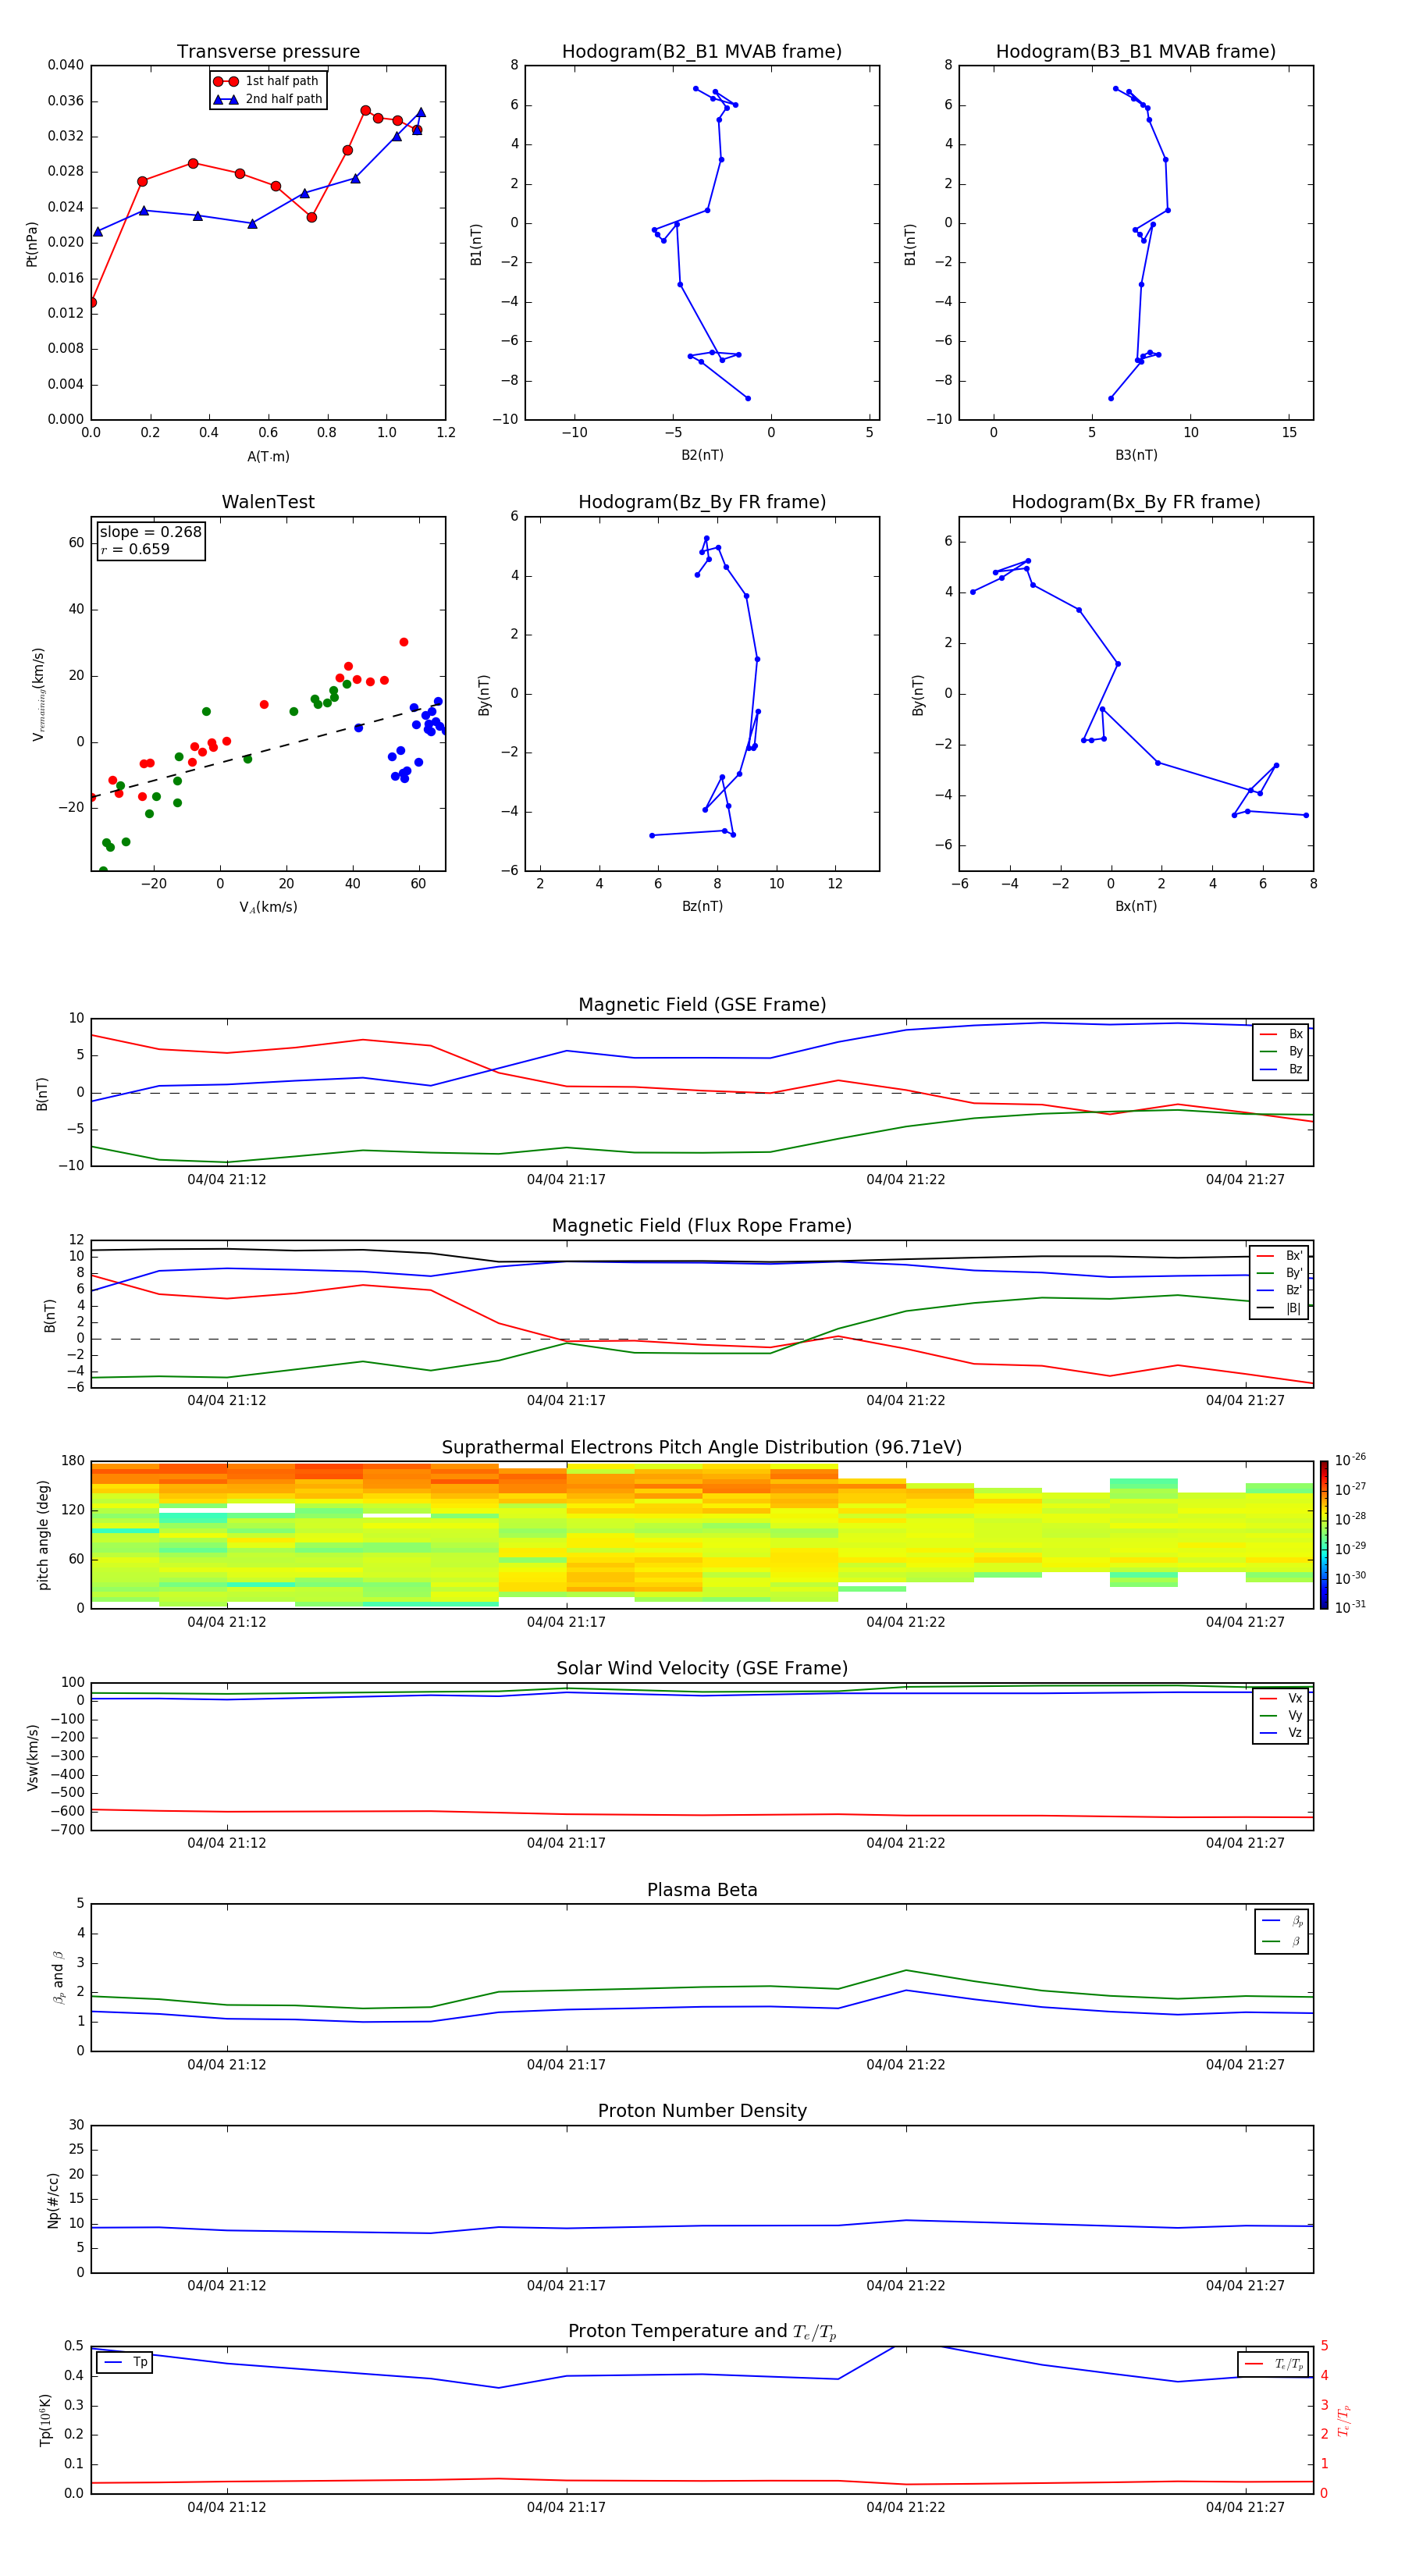Click the 'slope = 0.268' annotation

(x=150, y=532)
